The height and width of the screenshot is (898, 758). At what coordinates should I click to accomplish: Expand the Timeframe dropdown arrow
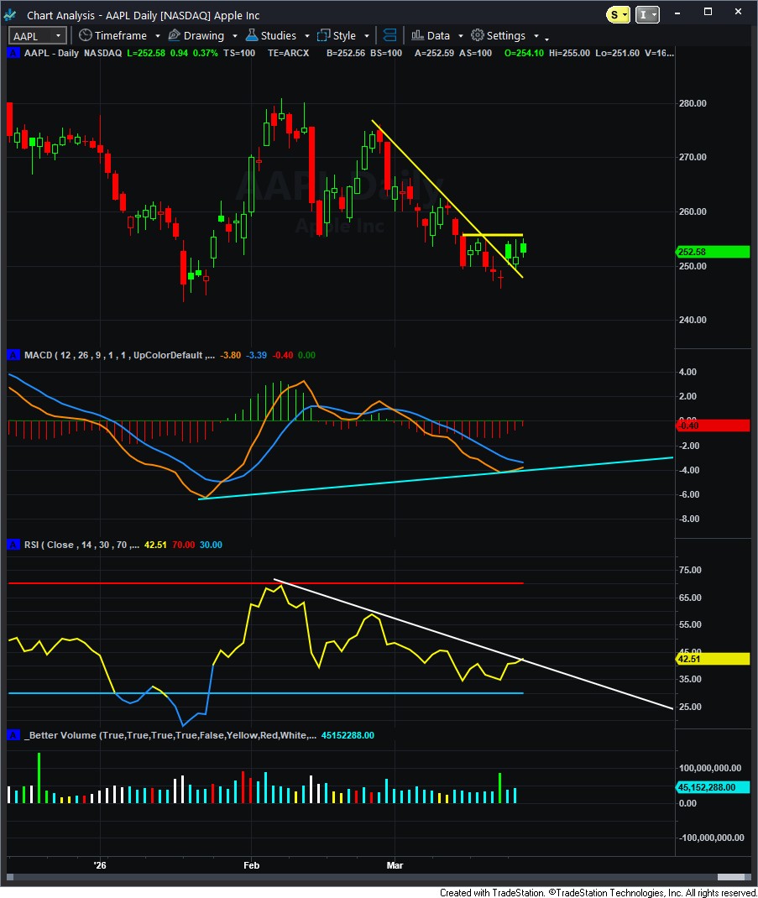click(x=158, y=36)
